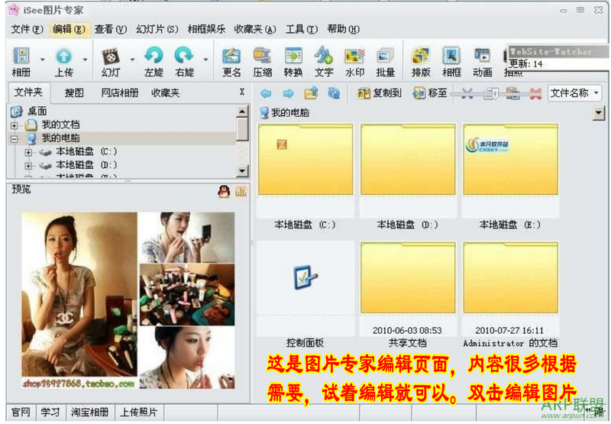
Task: Rotate image with 右旋 icon
Action: click(184, 62)
